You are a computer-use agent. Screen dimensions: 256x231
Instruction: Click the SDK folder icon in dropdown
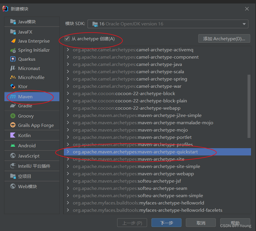tap(95, 24)
